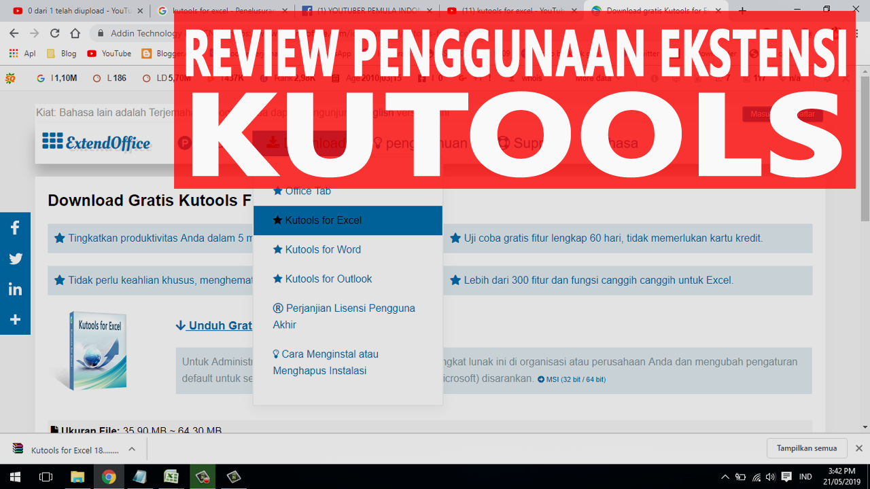The width and height of the screenshot is (870, 489).
Task: Switch the IND keyboard language indicator
Action: [x=805, y=477]
